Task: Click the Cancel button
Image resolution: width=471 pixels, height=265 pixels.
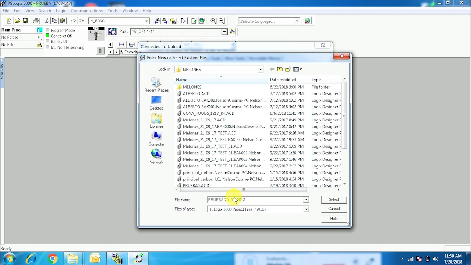Action: (334, 209)
